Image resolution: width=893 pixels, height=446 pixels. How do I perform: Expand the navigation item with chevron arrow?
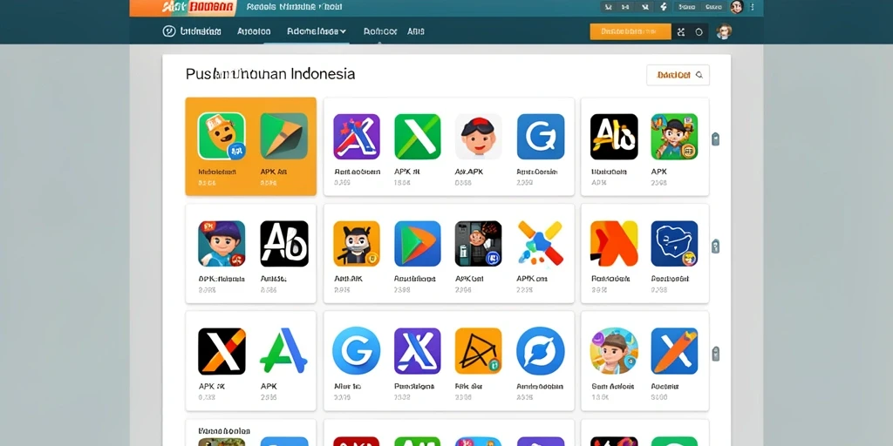click(x=317, y=31)
